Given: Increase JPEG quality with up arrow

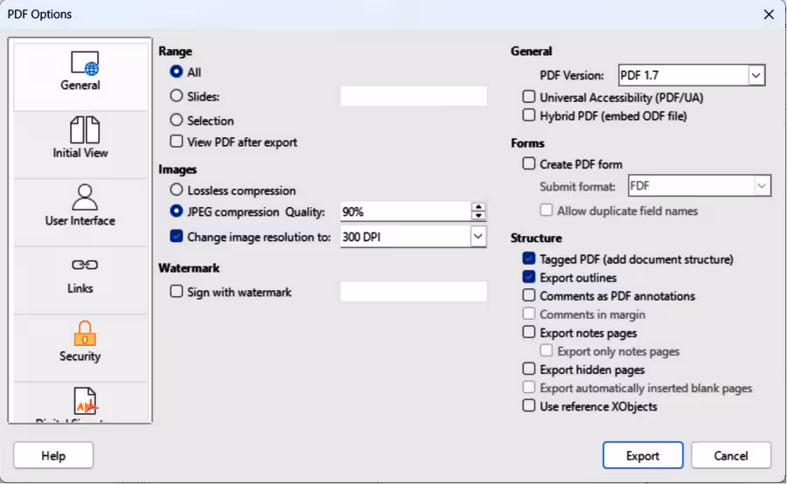Looking at the screenshot, I should pyautogui.click(x=478, y=207).
